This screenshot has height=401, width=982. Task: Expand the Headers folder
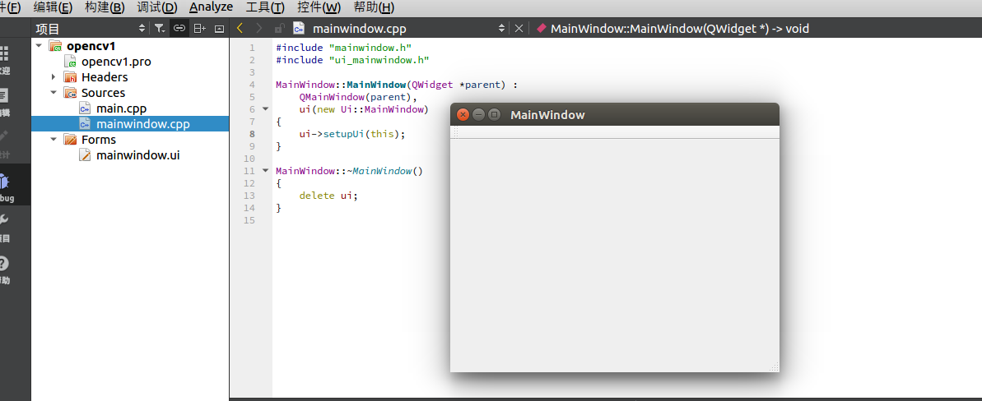click(54, 77)
